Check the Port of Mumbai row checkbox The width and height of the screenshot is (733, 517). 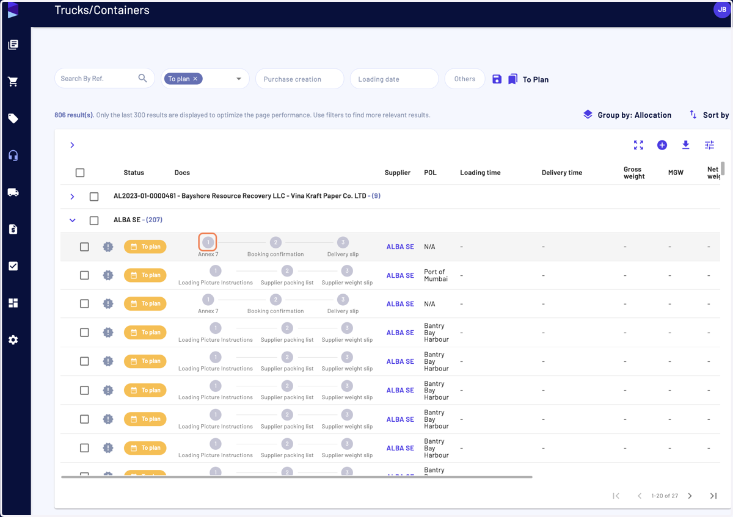[x=84, y=275]
